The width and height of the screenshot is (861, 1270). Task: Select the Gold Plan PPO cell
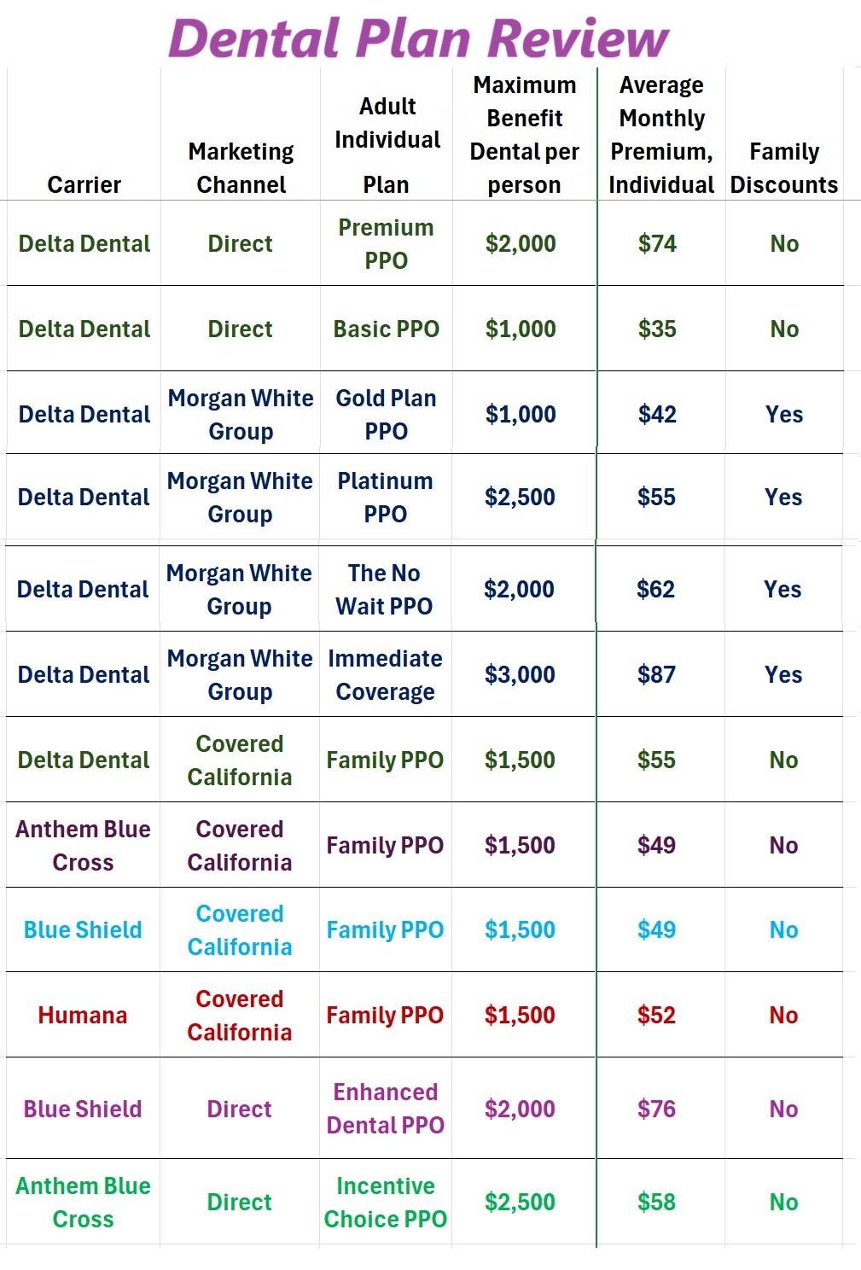tap(386, 415)
